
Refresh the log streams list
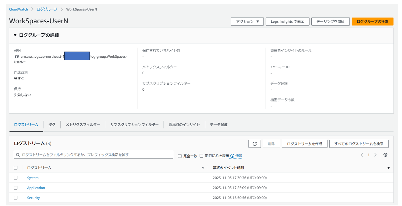(255, 144)
